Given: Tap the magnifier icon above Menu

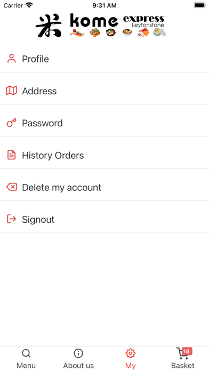Looking at the screenshot, I should 26,354.
